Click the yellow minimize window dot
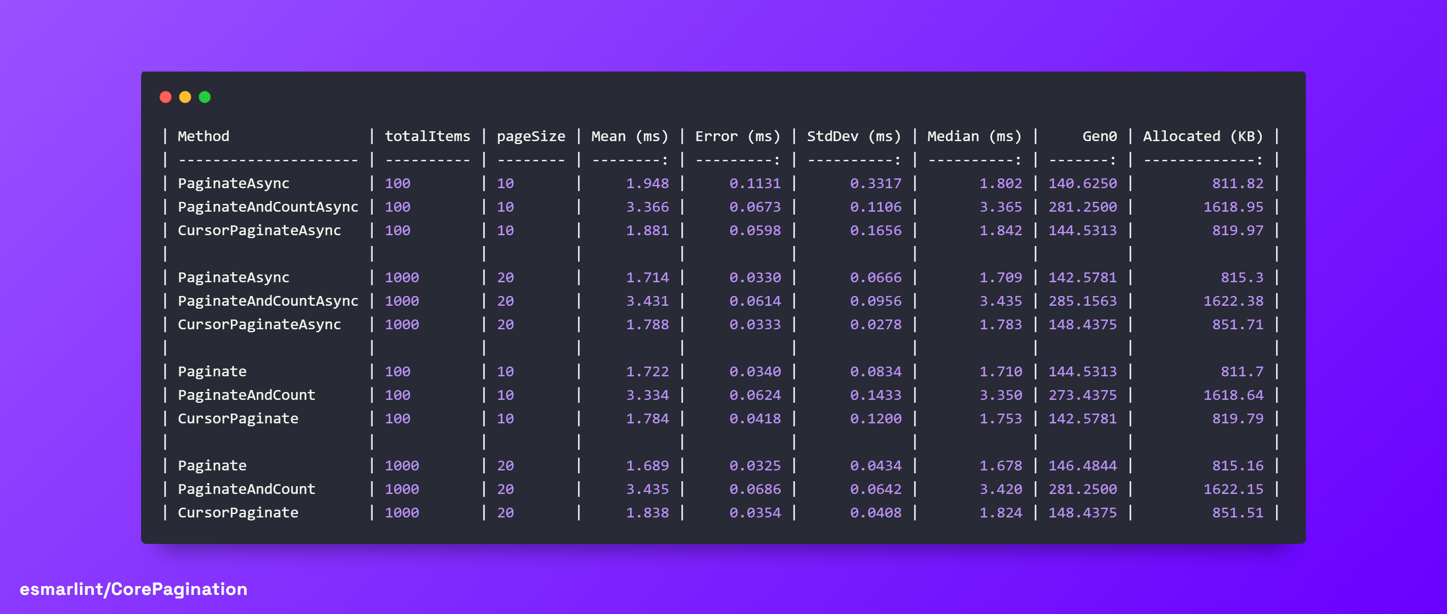Image resolution: width=1447 pixels, height=614 pixels. click(185, 97)
